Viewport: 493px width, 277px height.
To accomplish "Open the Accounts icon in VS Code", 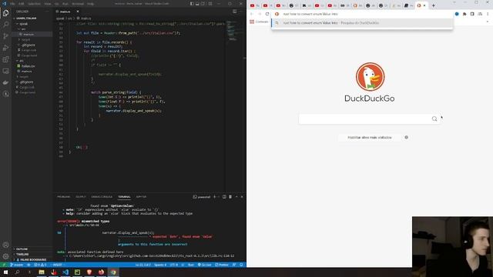I will pos(5,245).
